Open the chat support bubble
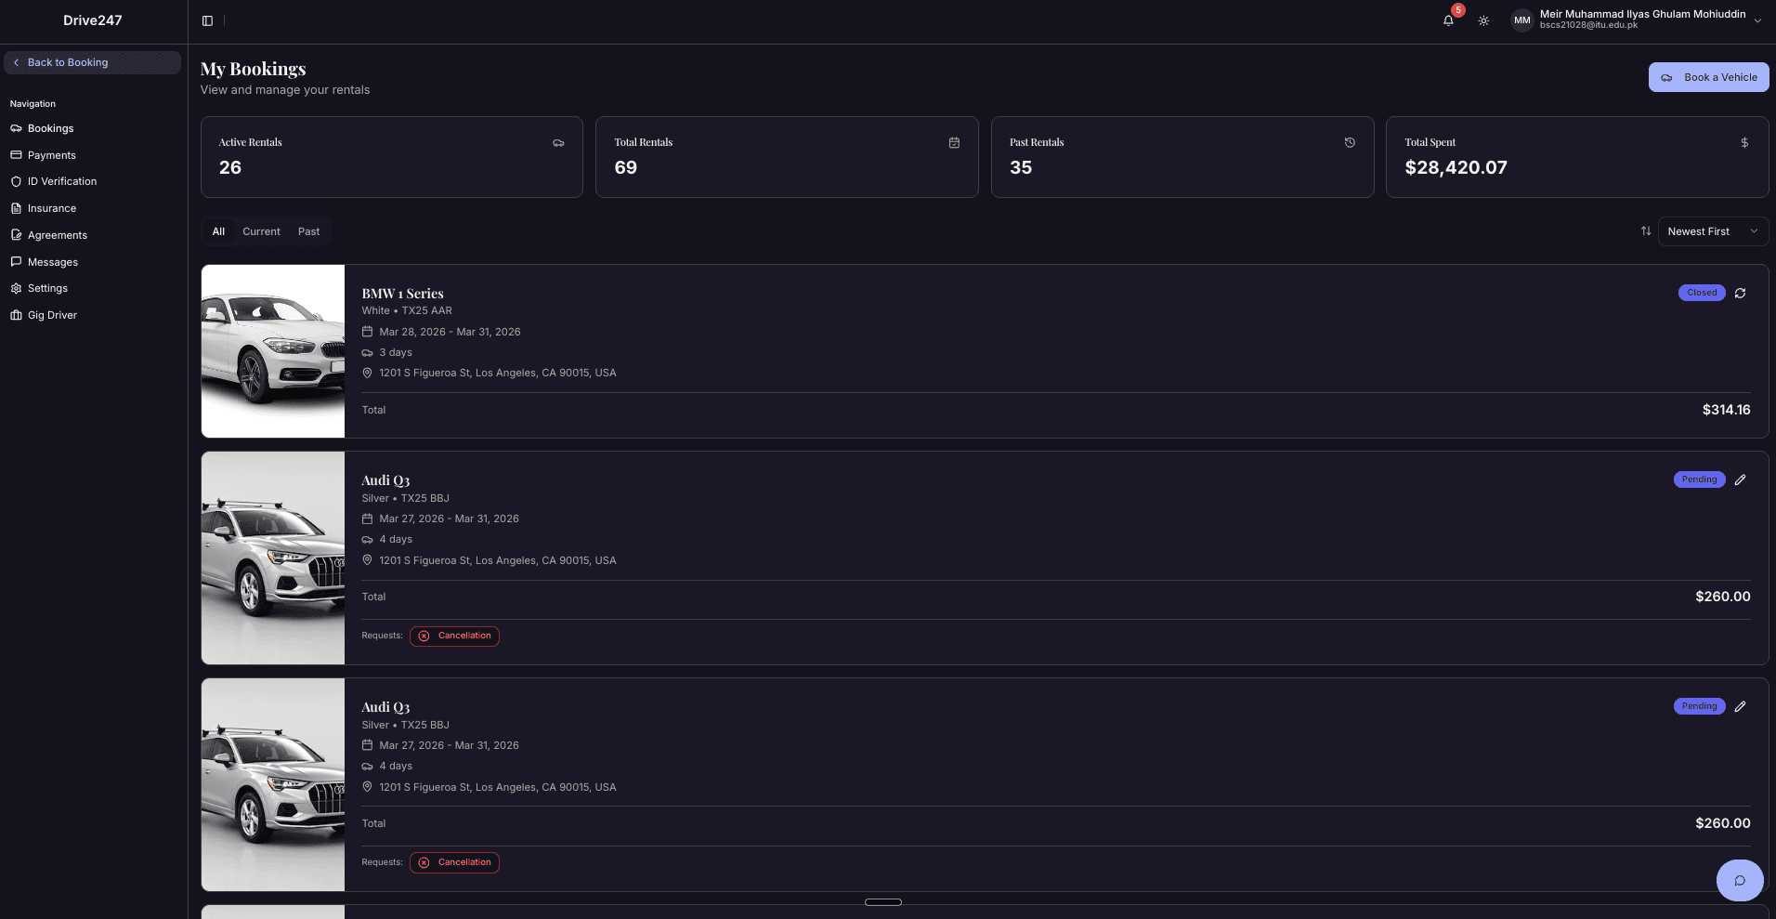The image size is (1776, 919). coord(1739,880)
